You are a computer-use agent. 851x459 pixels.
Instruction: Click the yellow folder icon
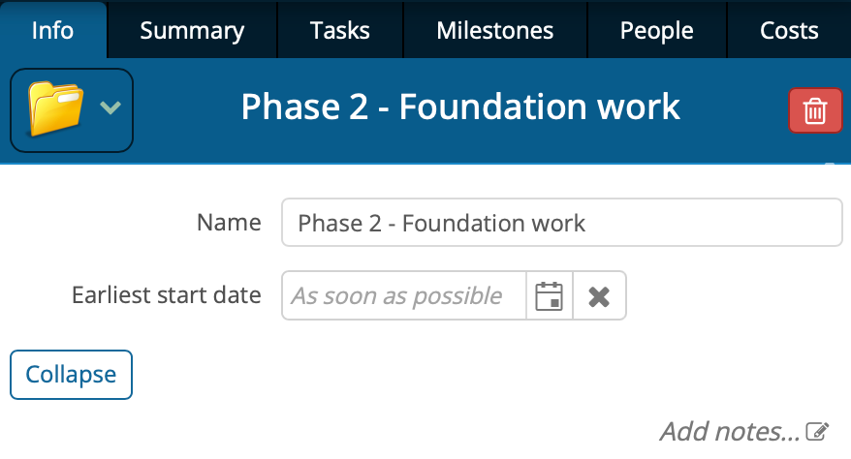point(56,108)
